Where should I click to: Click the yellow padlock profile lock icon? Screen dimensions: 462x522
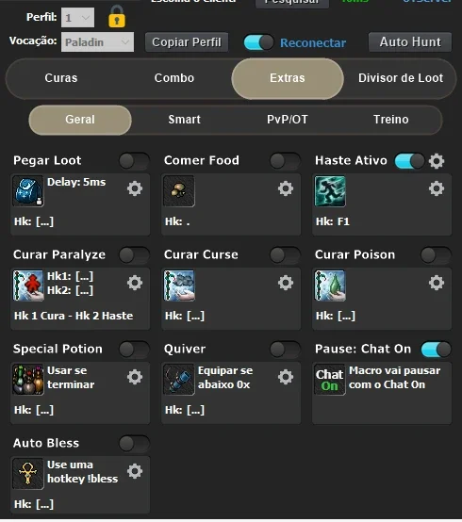coord(117,17)
